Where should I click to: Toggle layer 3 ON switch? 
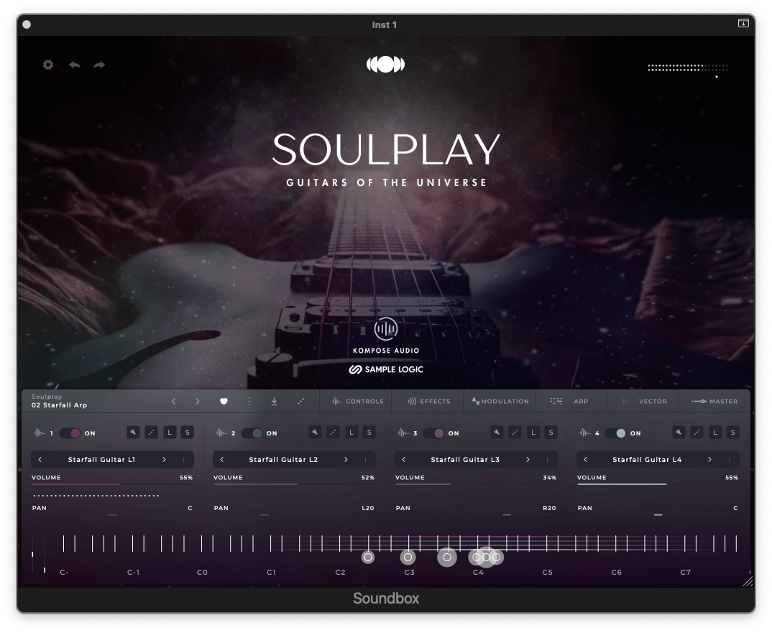click(433, 433)
